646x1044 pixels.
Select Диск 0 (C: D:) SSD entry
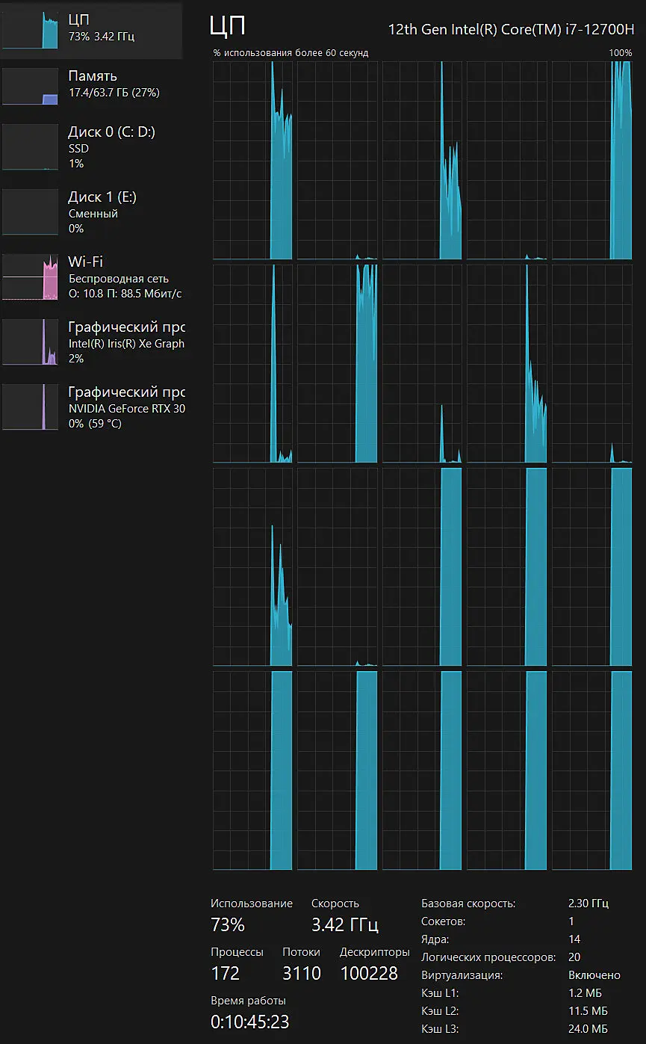click(91, 147)
